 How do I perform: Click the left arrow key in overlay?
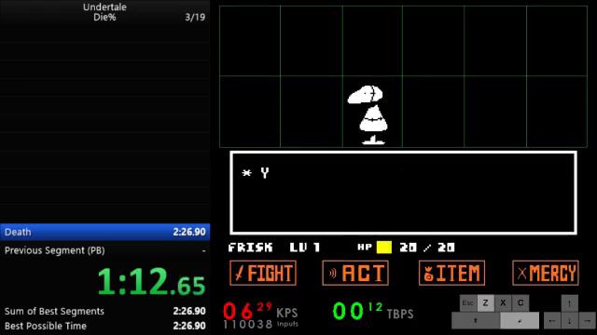(552, 321)
